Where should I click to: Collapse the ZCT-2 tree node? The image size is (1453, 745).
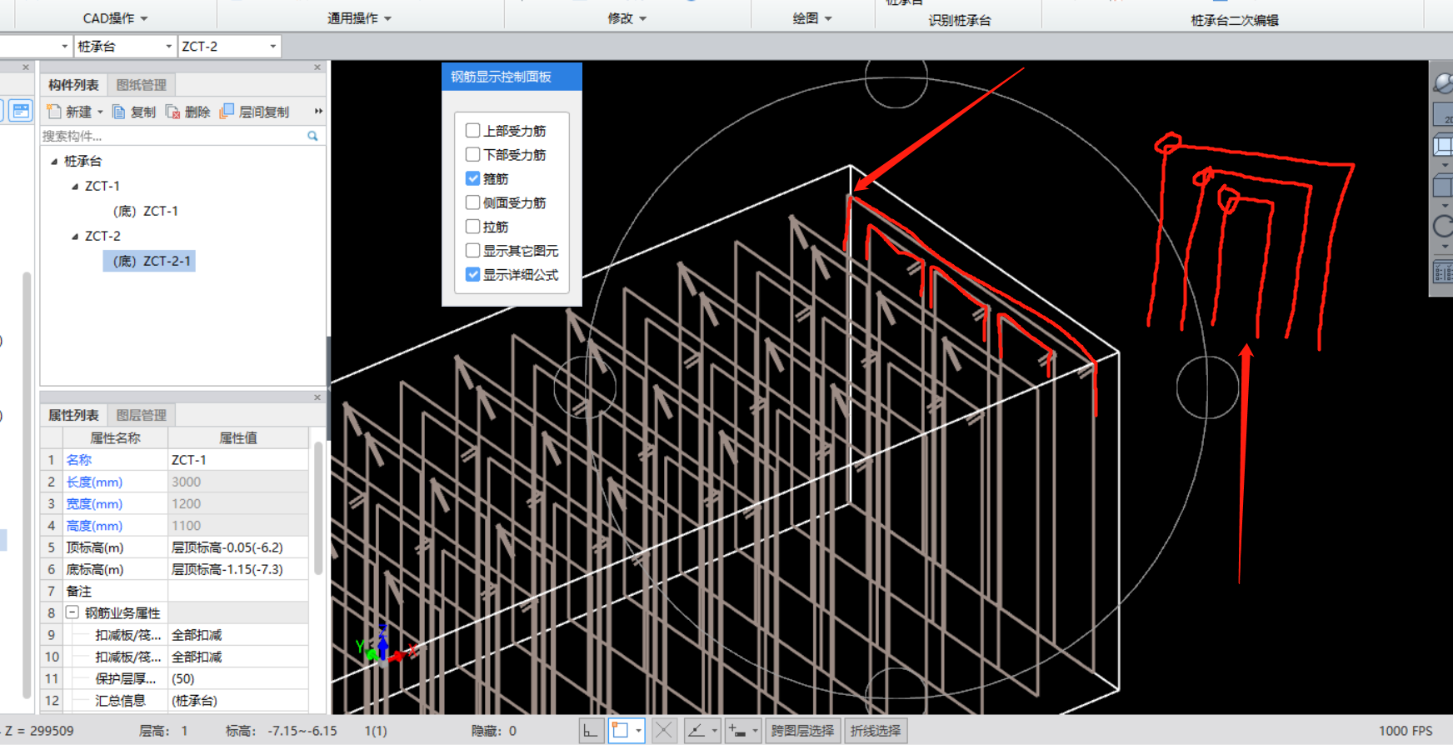point(75,237)
